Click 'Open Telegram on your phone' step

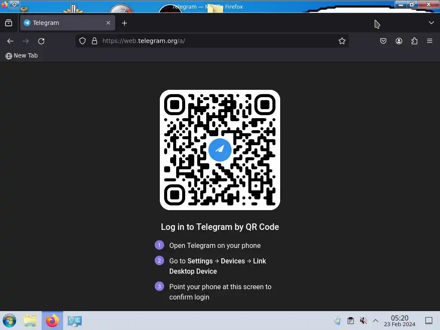215,245
